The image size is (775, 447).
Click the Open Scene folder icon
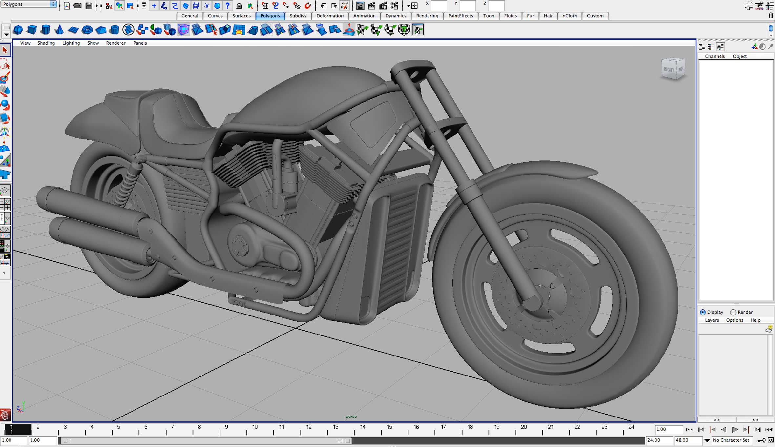[x=78, y=6]
